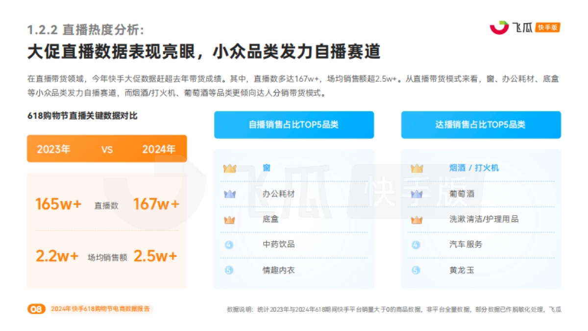Open the 1.2.2 直播热度分析 section heading
Screen dimensions: 588x331
click(x=86, y=28)
